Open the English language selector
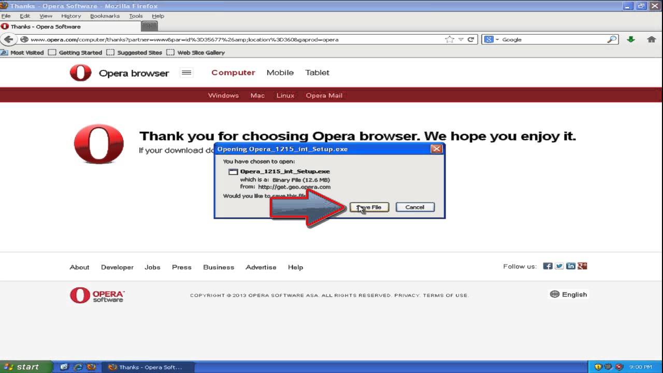 tap(568, 294)
